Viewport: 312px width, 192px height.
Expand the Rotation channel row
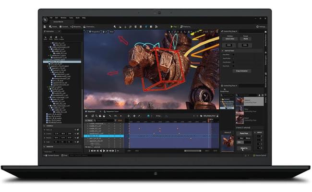coord(45,138)
